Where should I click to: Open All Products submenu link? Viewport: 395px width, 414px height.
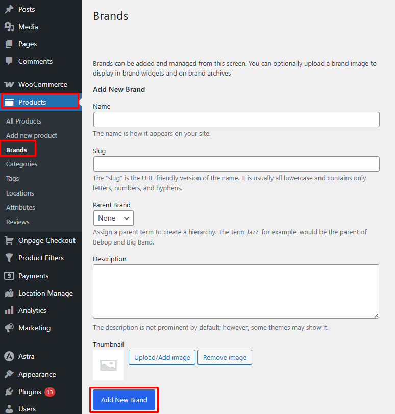click(x=23, y=121)
